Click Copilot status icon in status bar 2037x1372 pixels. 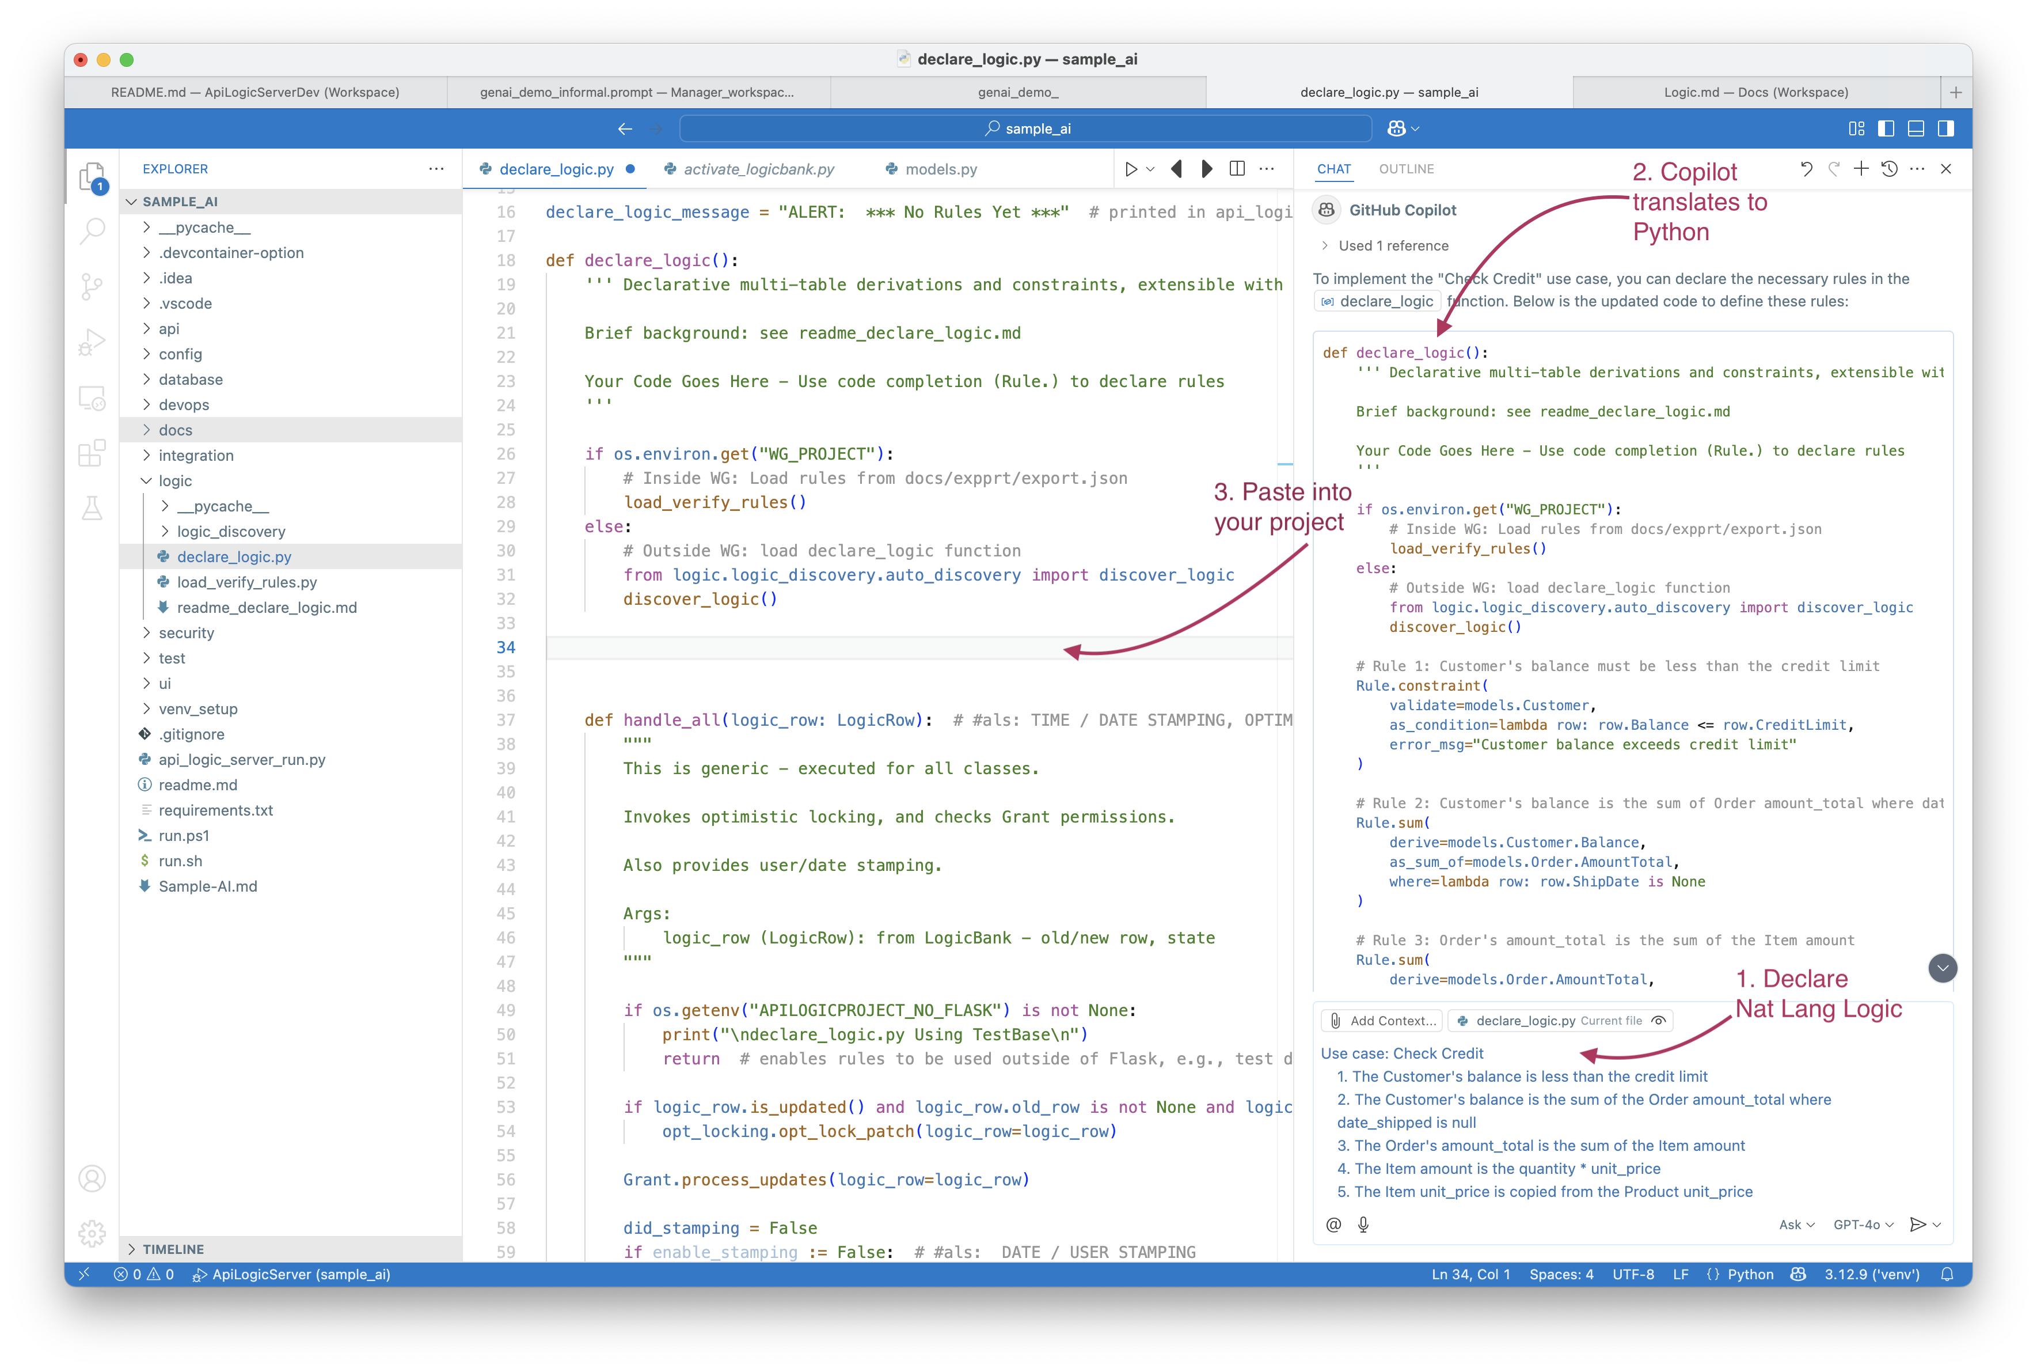[1798, 1275]
